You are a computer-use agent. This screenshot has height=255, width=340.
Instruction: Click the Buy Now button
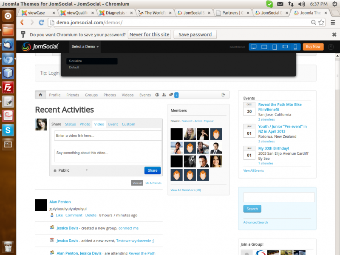point(313,47)
